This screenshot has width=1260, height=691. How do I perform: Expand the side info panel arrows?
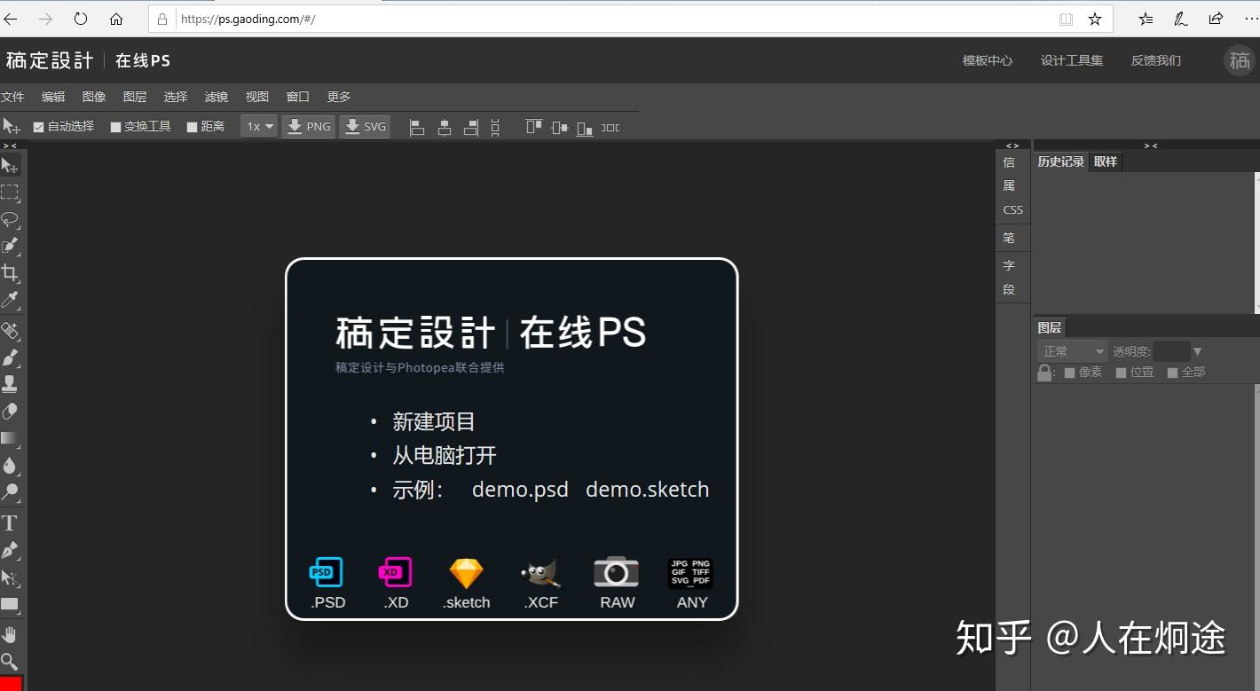(1012, 145)
